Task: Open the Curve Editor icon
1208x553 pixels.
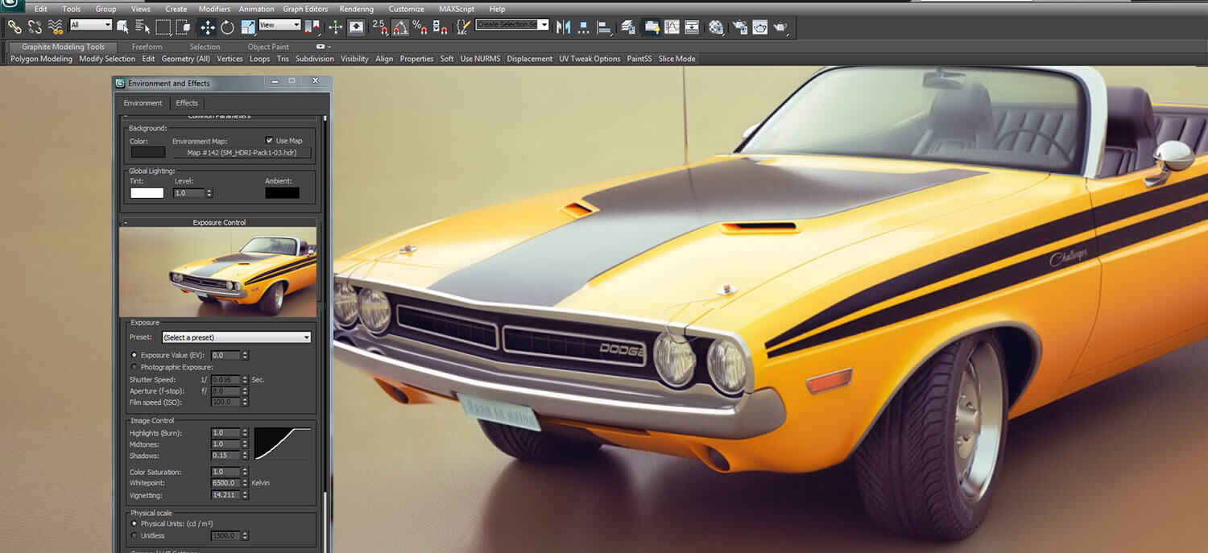Action: pos(672,27)
